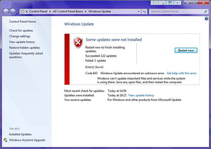Click the "Code 643" error text

point(91,73)
